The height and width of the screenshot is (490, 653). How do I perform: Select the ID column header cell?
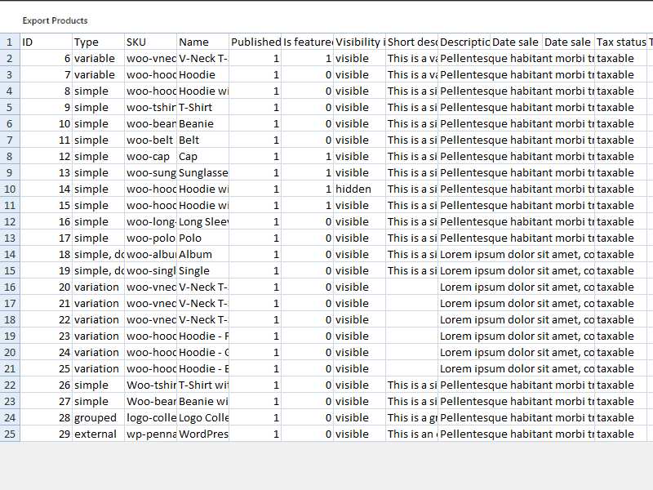[x=46, y=42]
